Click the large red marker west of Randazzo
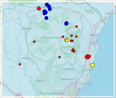 tap(39, 8)
